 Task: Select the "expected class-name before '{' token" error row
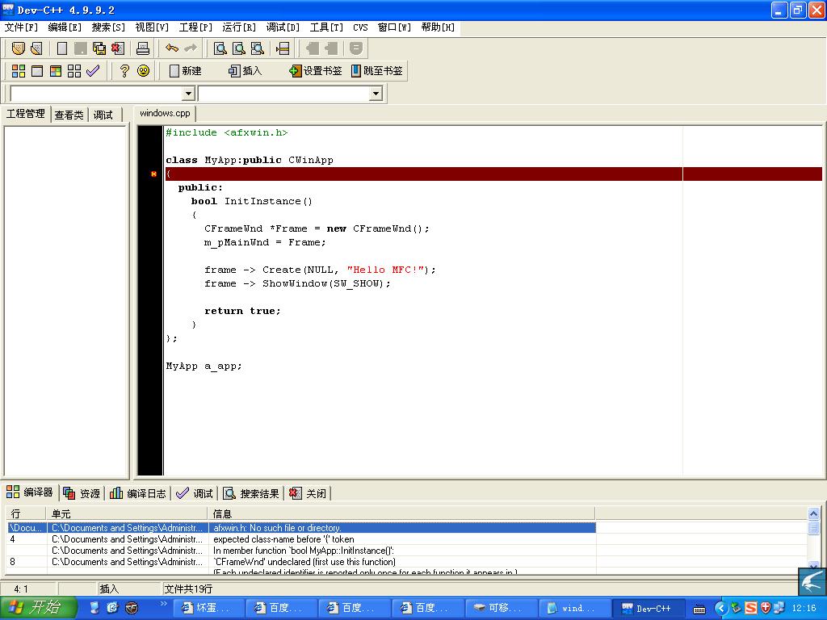click(283, 539)
